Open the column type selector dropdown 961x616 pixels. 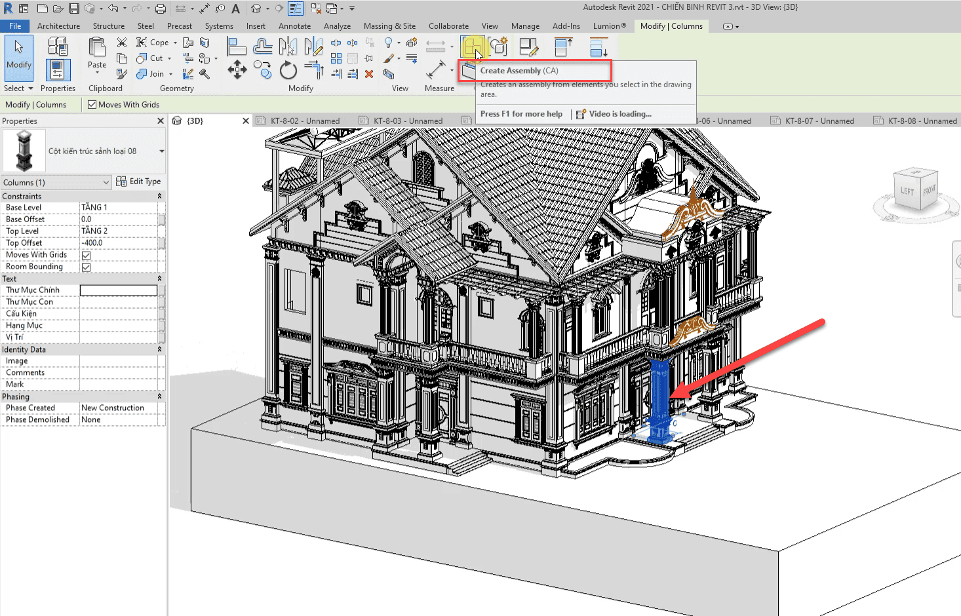point(162,151)
